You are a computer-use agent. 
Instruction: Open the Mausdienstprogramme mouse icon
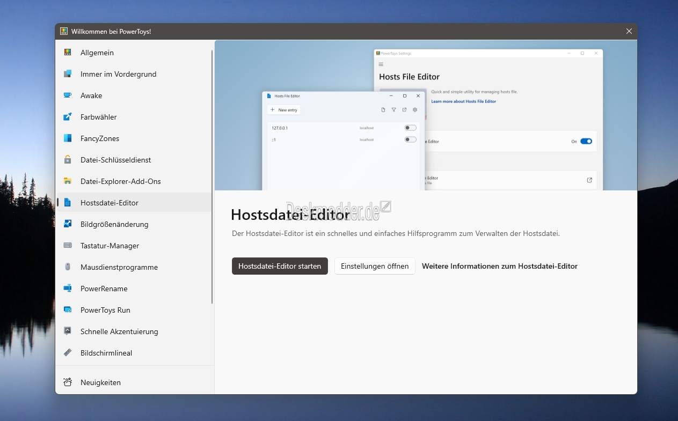[68, 267]
